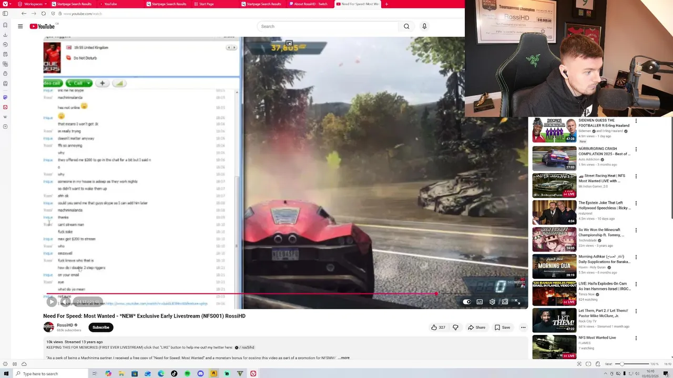Open TikTok from the Windows taskbar
This screenshot has width=673, height=378.
point(174,374)
